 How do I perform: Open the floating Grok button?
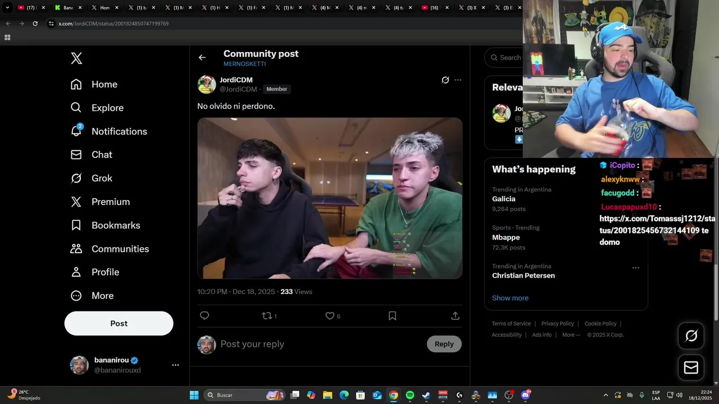click(691, 336)
